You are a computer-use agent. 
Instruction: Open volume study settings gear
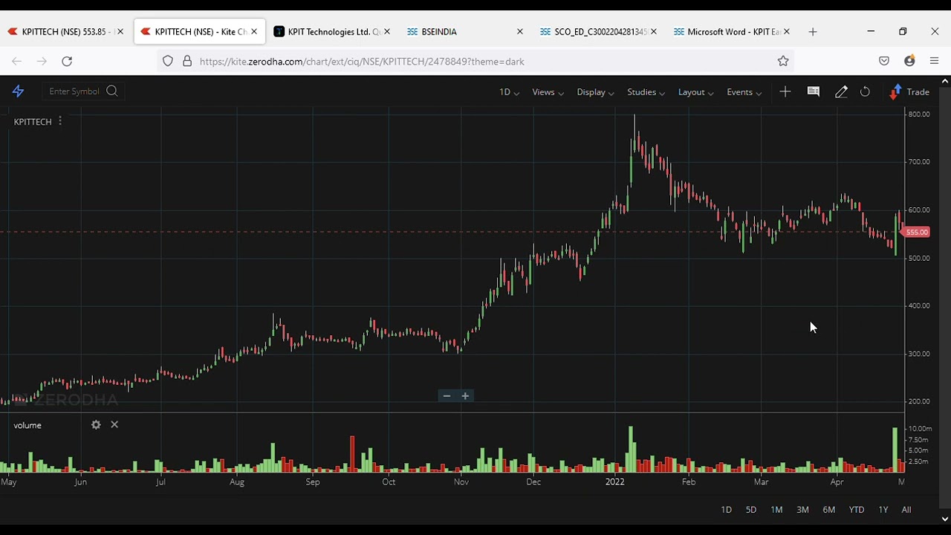coord(96,424)
